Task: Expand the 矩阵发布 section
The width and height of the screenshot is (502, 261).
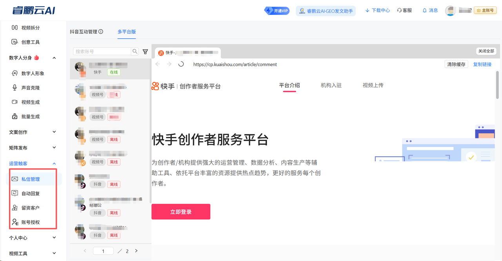Action: click(54, 148)
